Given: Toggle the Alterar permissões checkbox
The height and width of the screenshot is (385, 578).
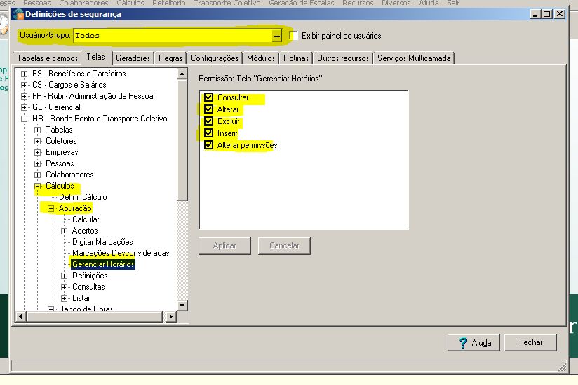Looking at the screenshot, I should [x=208, y=145].
